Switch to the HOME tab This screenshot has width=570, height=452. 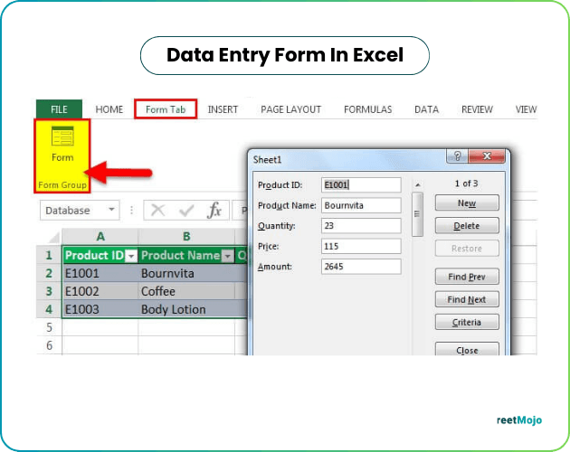coord(109,109)
